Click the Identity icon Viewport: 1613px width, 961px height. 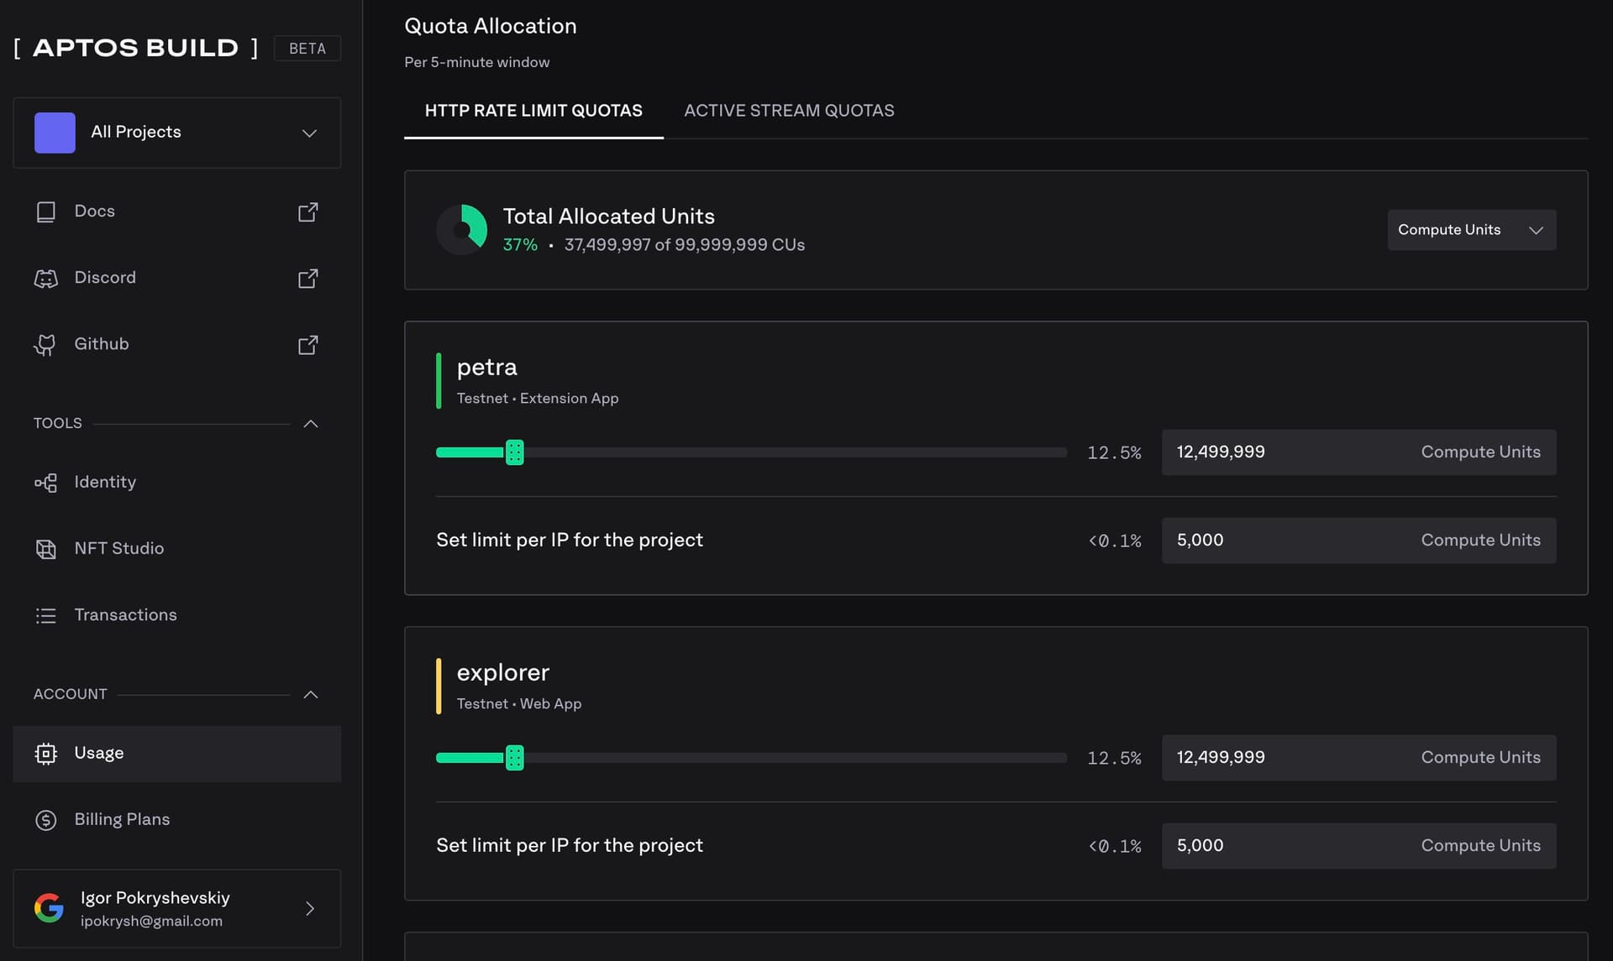tap(46, 483)
